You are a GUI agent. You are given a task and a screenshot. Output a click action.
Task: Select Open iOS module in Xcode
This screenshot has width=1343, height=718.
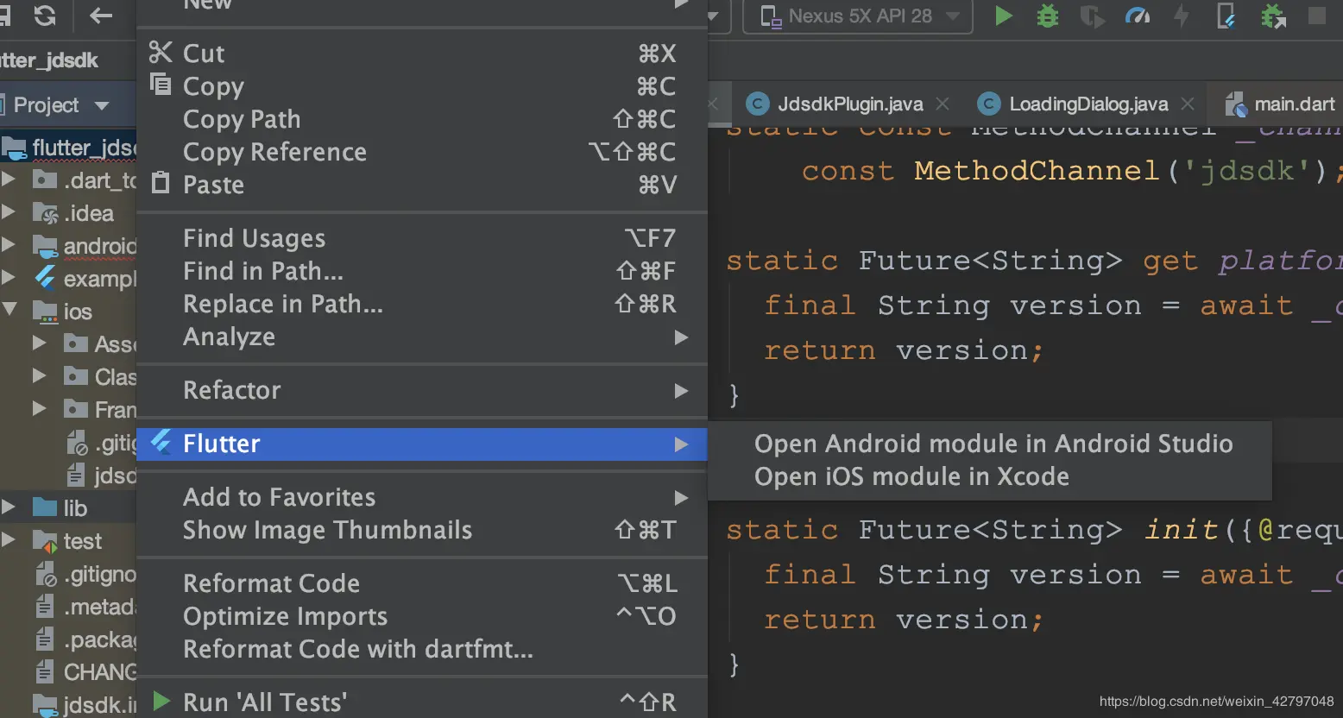(x=911, y=476)
